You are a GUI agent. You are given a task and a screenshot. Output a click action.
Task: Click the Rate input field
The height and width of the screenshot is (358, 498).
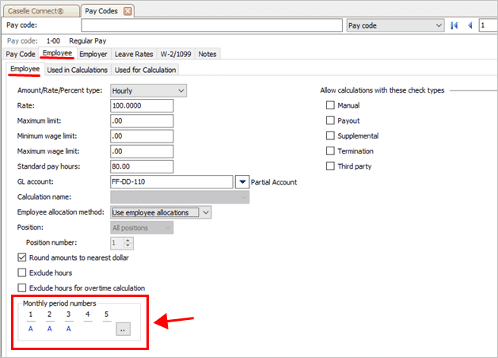click(x=141, y=106)
